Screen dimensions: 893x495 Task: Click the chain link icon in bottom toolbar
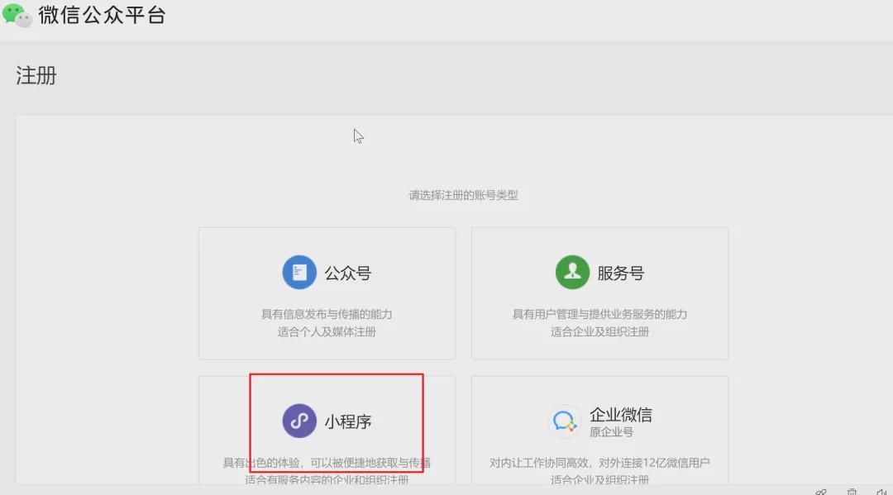click(x=821, y=491)
